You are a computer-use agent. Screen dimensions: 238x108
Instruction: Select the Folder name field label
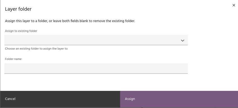pos(13,59)
